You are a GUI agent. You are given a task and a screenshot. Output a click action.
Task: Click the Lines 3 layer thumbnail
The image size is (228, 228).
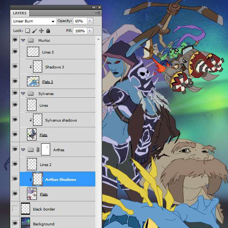33,52
